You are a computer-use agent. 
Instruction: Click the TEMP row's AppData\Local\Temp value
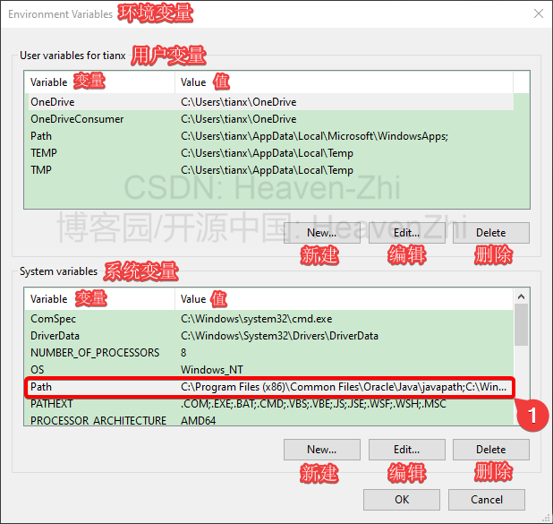coord(267,153)
